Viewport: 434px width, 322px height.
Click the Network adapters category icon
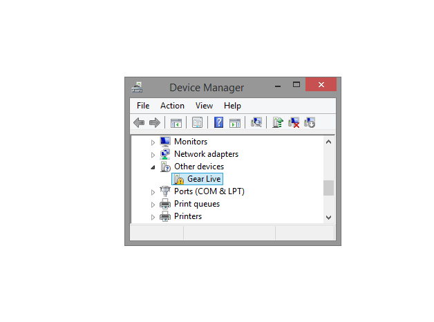click(x=165, y=154)
